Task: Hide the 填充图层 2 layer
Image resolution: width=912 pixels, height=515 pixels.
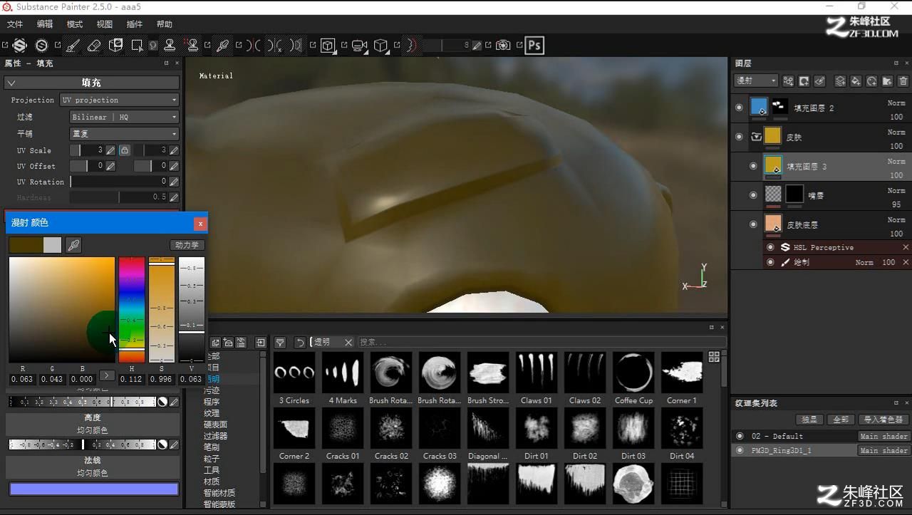Action: [739, 108]
